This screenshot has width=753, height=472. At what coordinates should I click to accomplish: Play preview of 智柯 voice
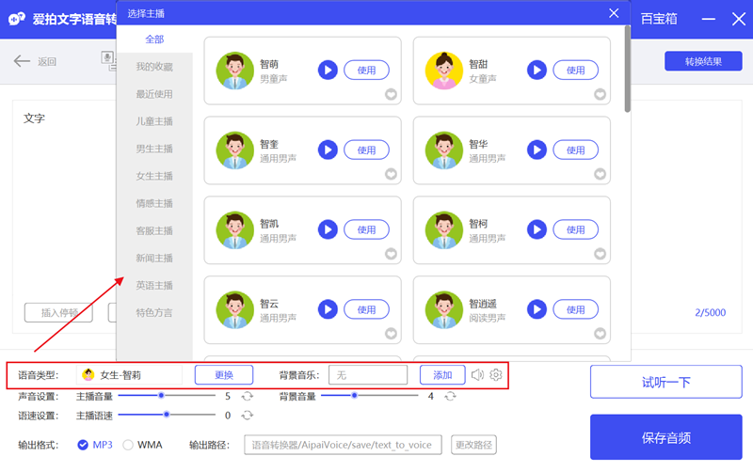click(537, 229)
